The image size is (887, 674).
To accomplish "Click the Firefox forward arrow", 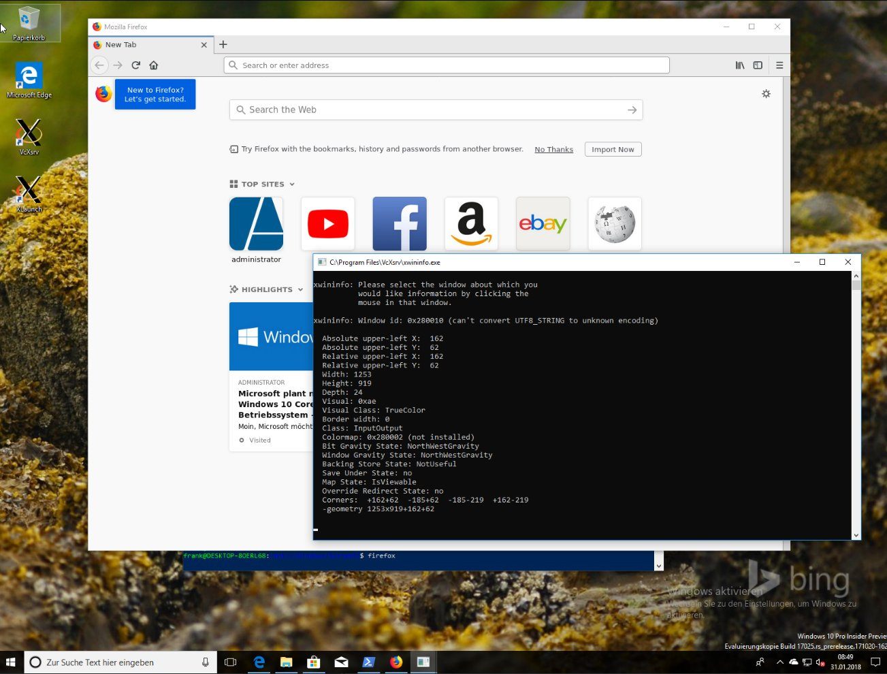I will pos(118,65).
